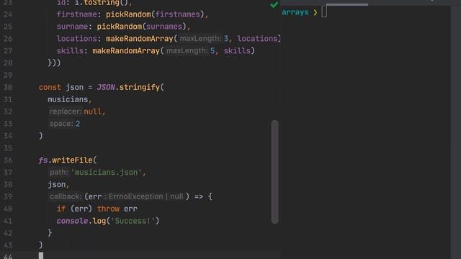Screen dimensions: 461x259
Task: Click the 'replacer:' parameter hint
Action: (65, 112)
